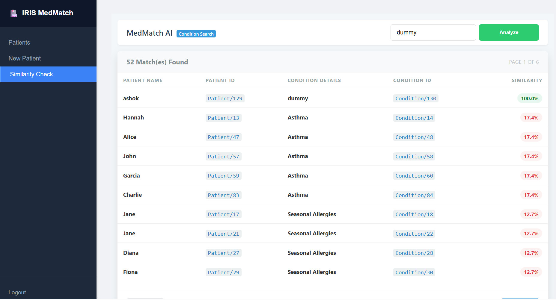This screenshot has height=300, width=556.
Task: Open the Patients page in sidebar
Action: tap(19, 43)
